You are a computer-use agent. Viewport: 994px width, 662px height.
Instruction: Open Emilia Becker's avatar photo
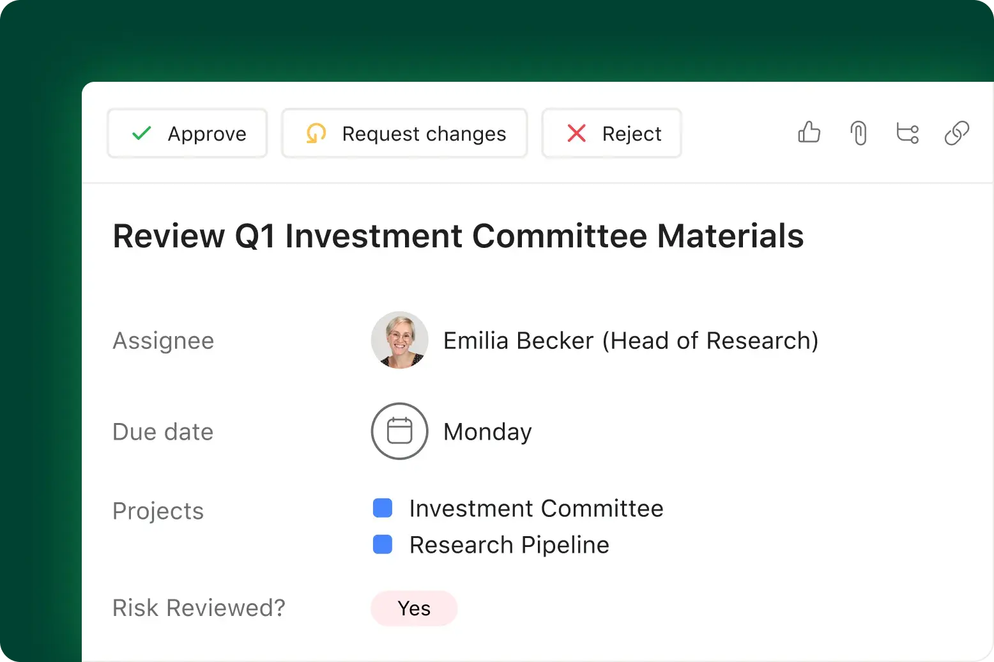tap(399, 340)
